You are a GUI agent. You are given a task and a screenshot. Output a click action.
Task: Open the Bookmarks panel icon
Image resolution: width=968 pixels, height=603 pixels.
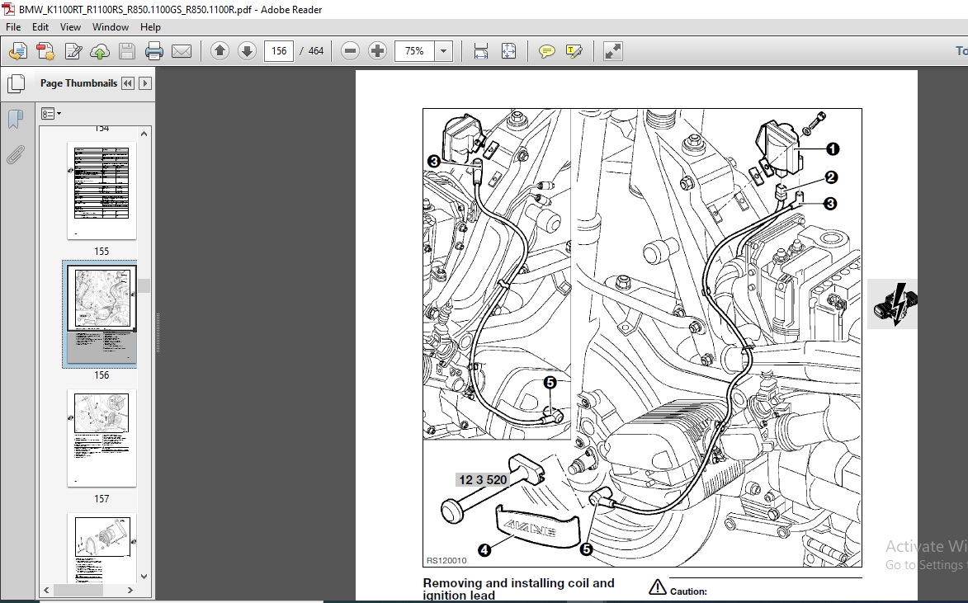(16, 119)
